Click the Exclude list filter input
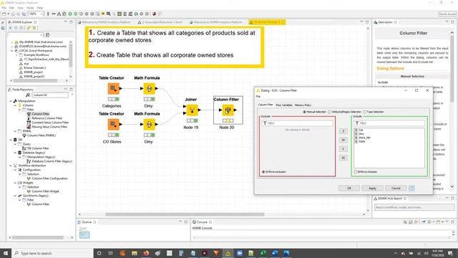The image size is (458, 258). coord(297,123)
